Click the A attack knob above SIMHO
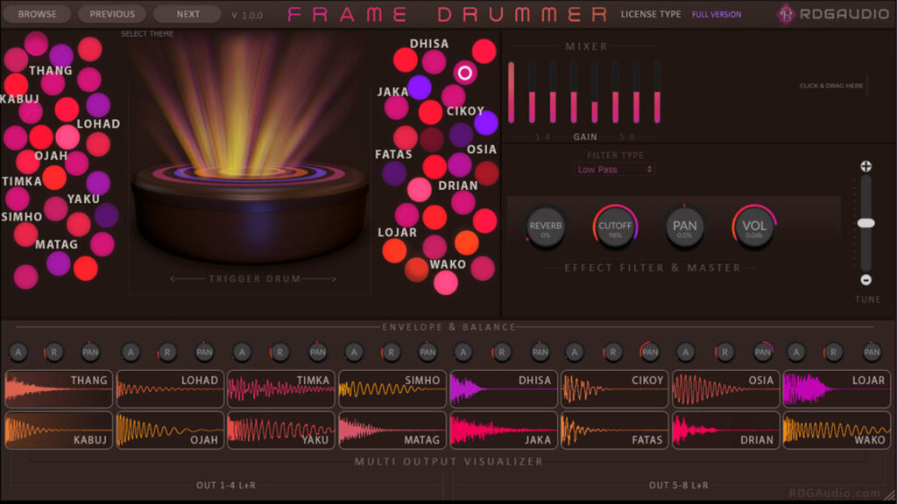The image size is (897, 504). point(354,352)
